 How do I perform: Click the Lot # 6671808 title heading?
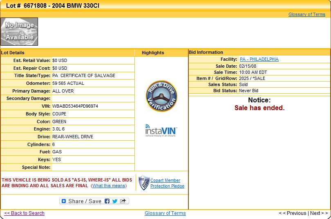pyautogui.click(x=52, y=6)
